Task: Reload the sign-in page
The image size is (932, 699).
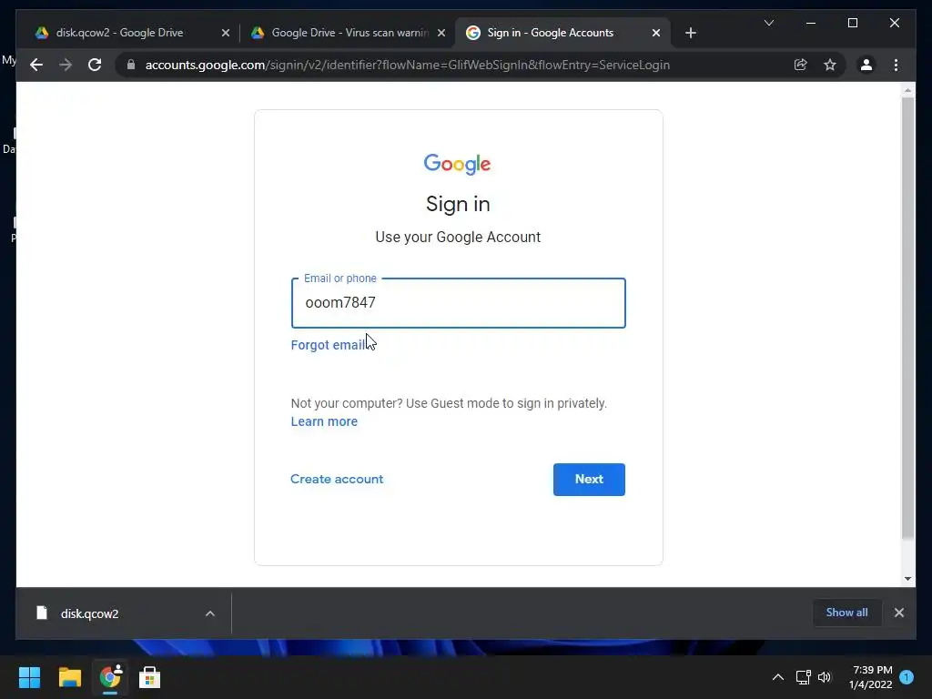Action: pos(95,65)
